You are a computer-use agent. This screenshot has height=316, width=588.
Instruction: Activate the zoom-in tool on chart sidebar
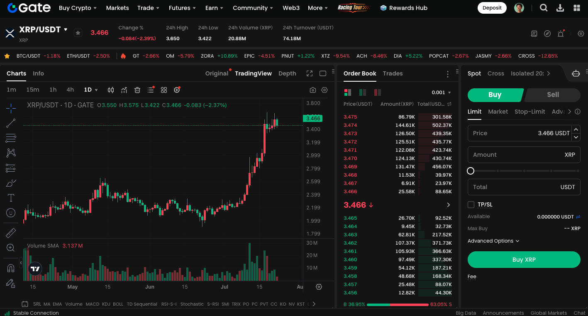coord(11,248)
